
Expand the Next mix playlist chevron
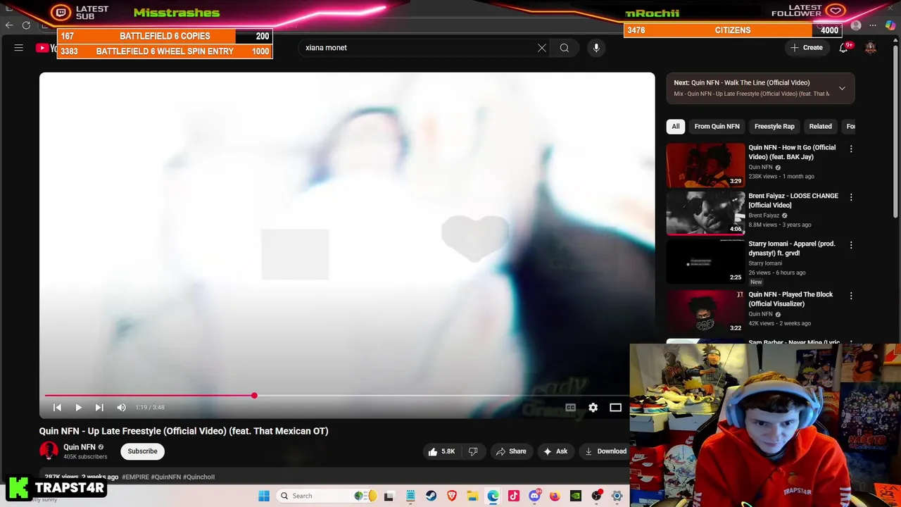click(842, 89)
